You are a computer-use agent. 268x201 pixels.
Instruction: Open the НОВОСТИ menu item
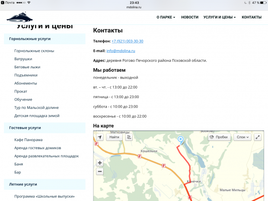[x=190, y=17]
